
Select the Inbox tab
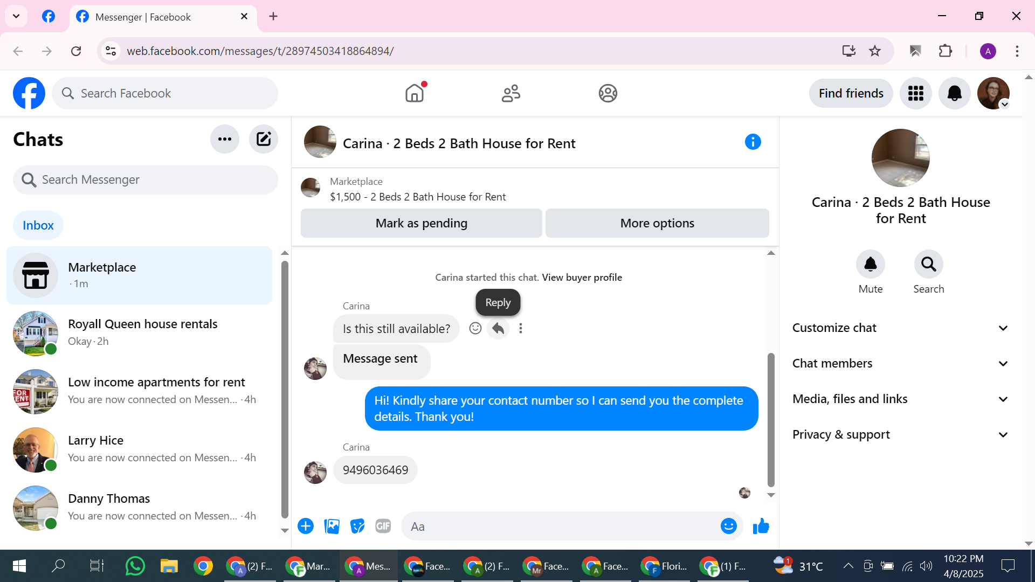pos(38,225)
